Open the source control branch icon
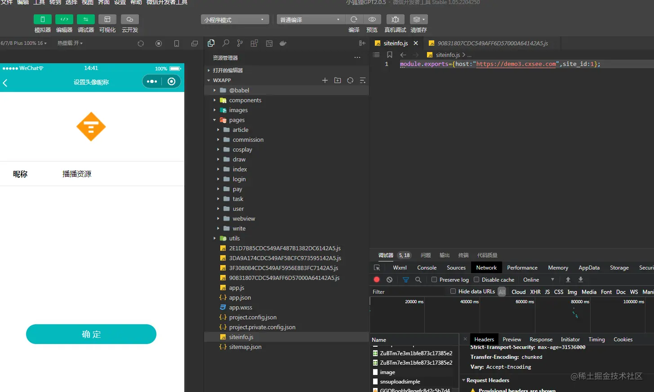This screenshot has height=392, width=654. click(x=240, y=43)
